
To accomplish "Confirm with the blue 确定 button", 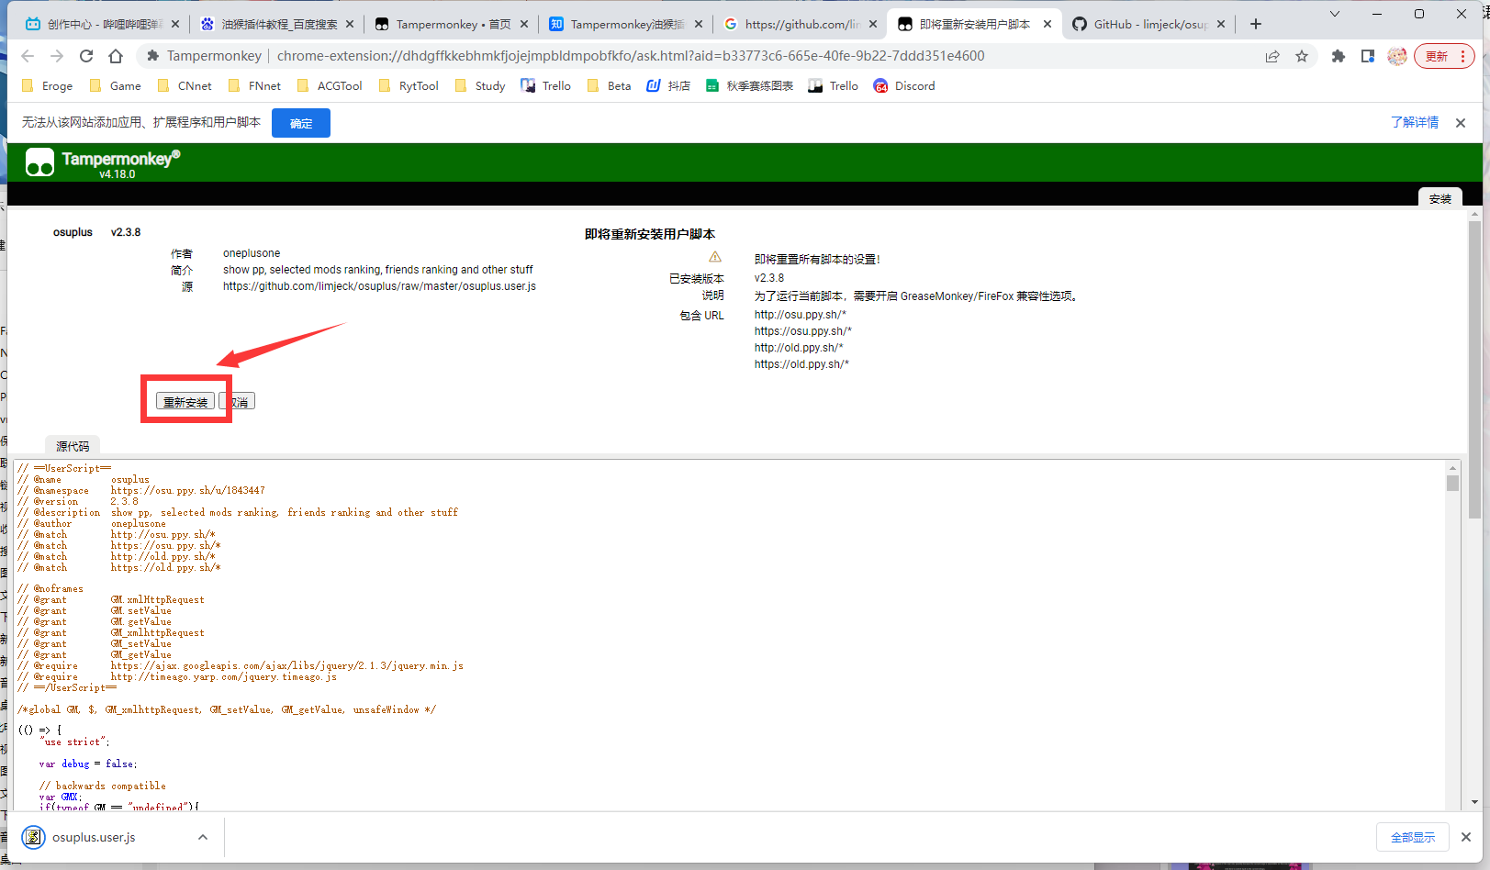I will pyautogui.click(x=301, y=123).
